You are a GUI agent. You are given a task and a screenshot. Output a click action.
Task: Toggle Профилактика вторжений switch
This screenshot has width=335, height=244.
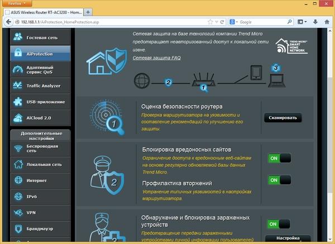pos(280,180)
